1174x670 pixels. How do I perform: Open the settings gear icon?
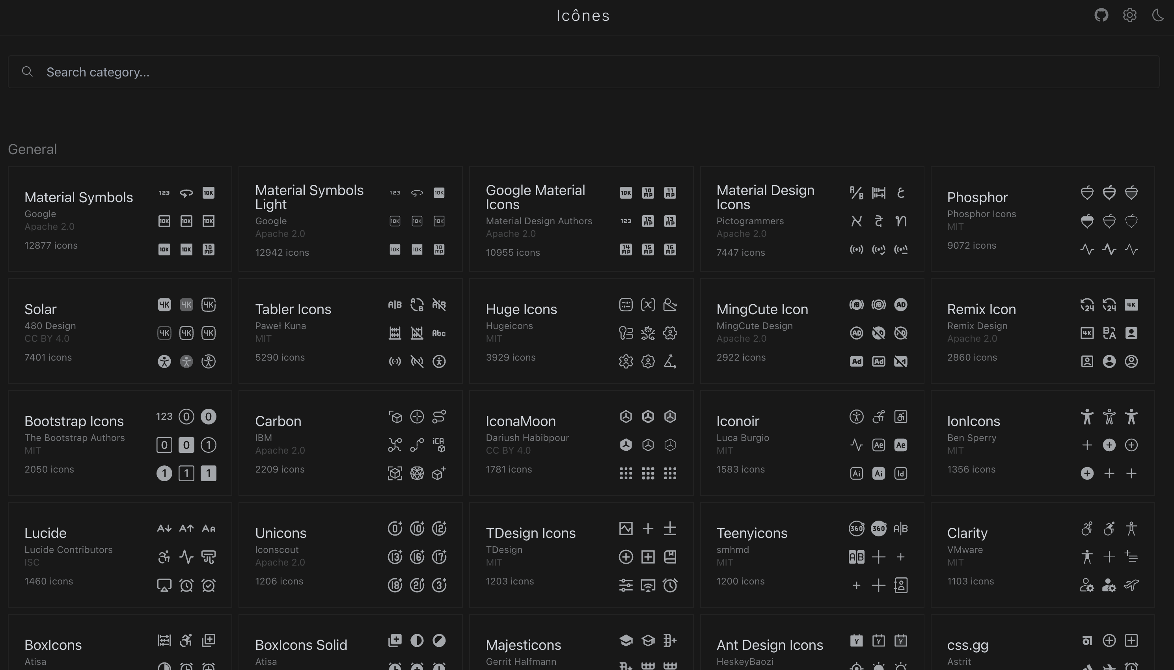pos(1130,15)
